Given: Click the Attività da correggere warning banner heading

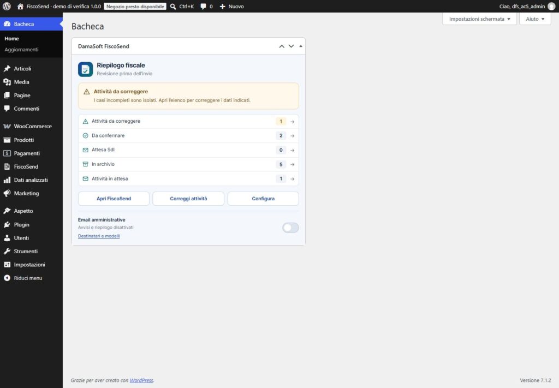Looking at the screenshot, I should 121,92.
